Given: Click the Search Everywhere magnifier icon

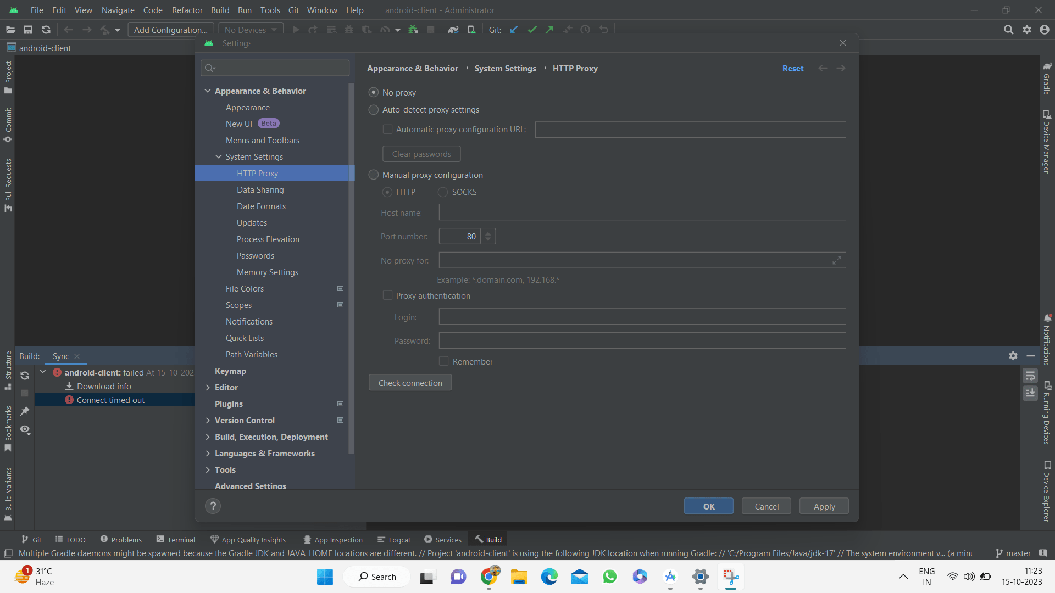Looking at the screenshot, I should (x=1008, y=30).
